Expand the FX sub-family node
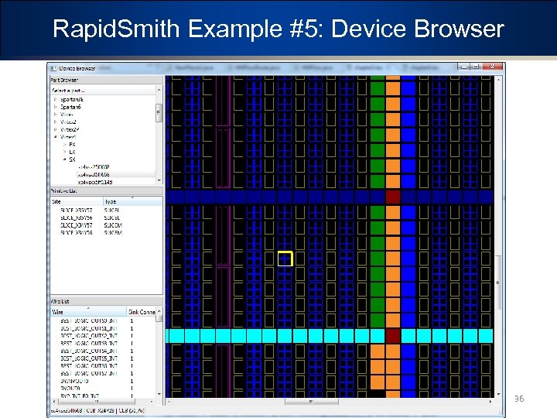The height and width of the screenshot is (418, 557). (x=64, y=144)
